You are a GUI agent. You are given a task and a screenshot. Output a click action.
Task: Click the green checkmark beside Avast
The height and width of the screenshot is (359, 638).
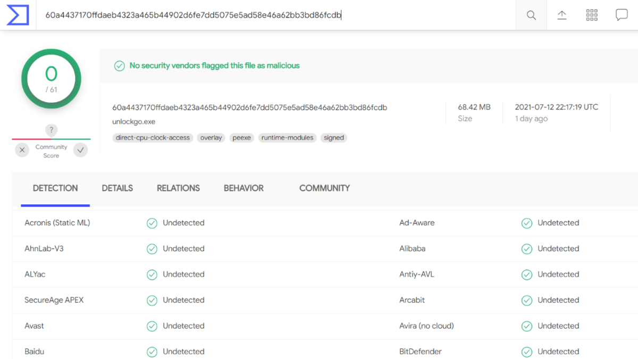[153, 325]
